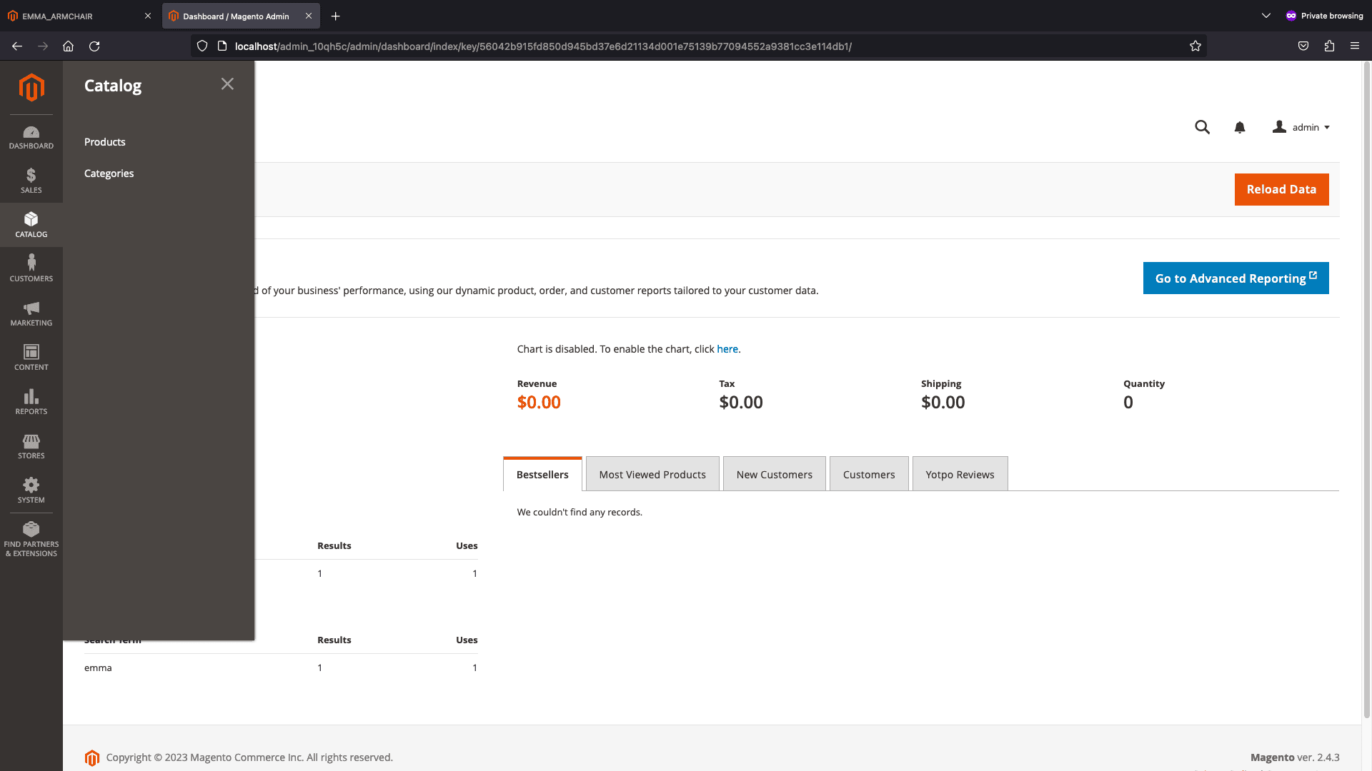This screenshot has height=771, width=1372.
Task: Open Customers section
Action: pos(31,269)
